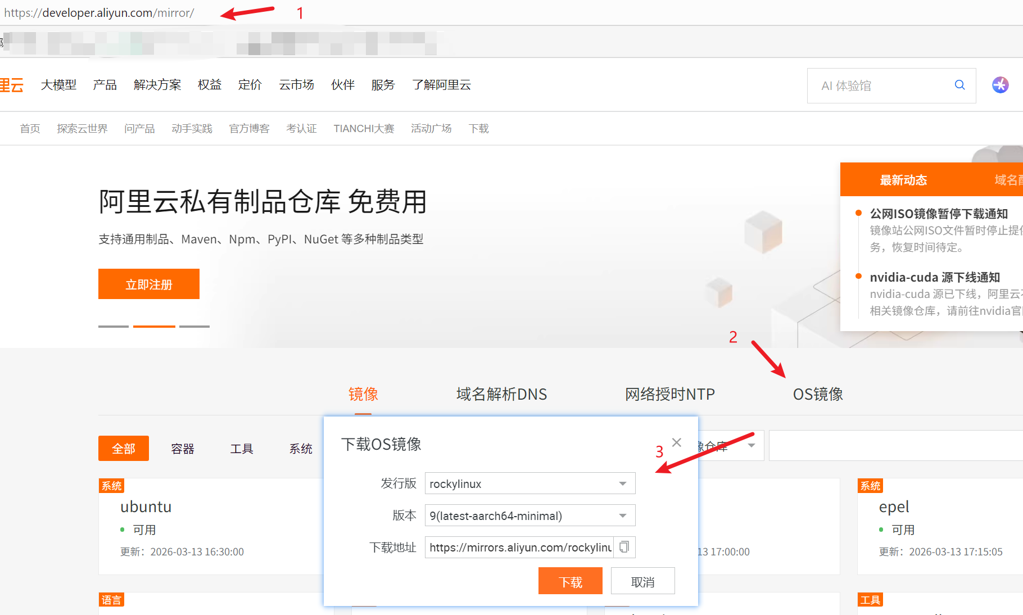Switch to the 网络授时NTP tab
The height and width of the screenshot is (615, 1023).
tap(670, 394)
